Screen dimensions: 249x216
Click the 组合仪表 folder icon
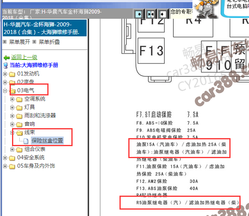click(x=19, y=149)
